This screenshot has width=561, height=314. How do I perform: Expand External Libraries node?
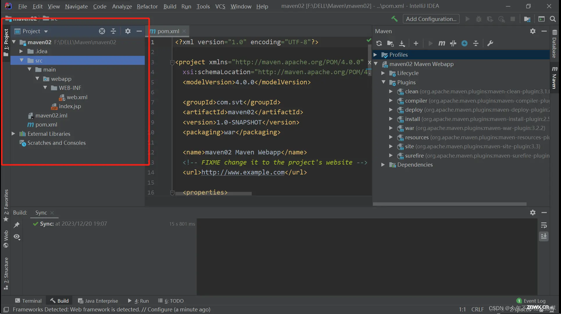tap(13, 133)
